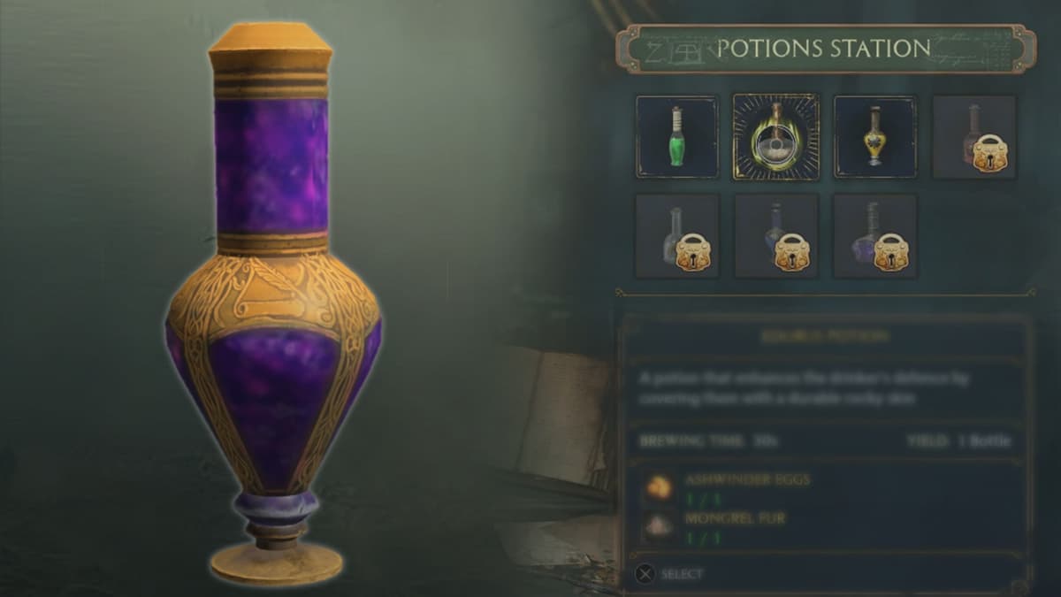Click the Ashwinder Eggs ingredient name
This screenshot has width=1061, height=597.
(x=748, y=480)
